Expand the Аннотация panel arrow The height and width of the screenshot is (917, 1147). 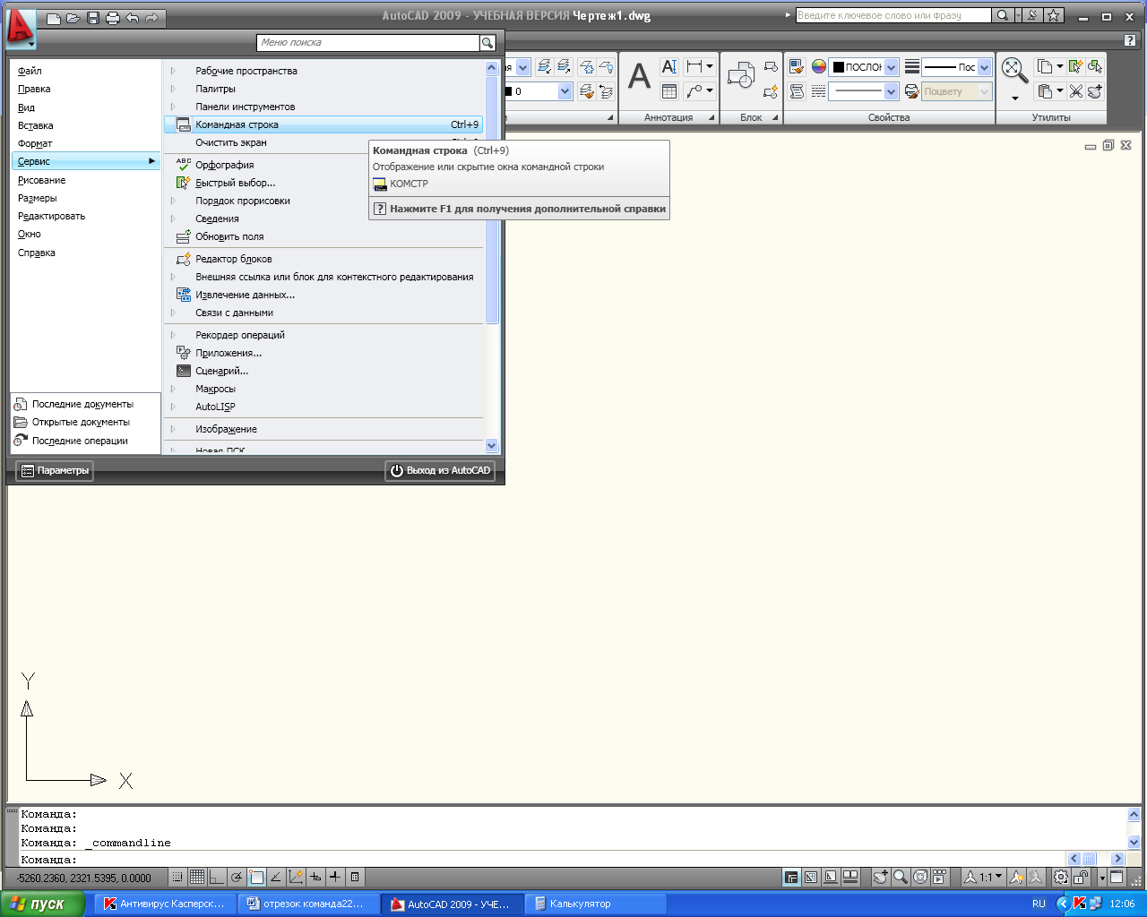click(x=711, y=117)
